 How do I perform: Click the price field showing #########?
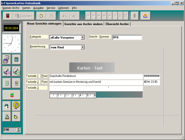point(152,77)
